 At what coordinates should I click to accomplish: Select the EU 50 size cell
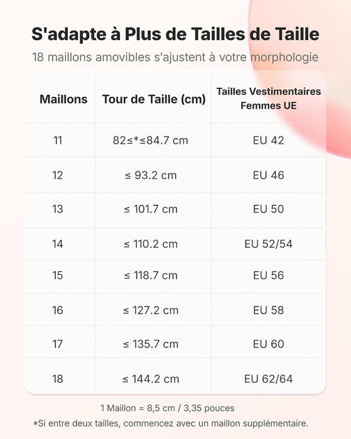pos(269,209)
